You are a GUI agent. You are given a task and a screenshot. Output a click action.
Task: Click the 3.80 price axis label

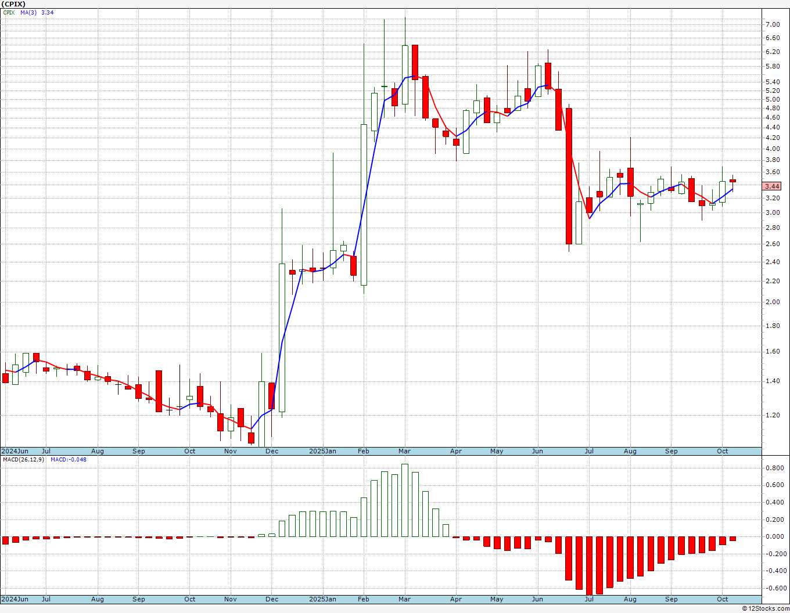pos(773,160)
